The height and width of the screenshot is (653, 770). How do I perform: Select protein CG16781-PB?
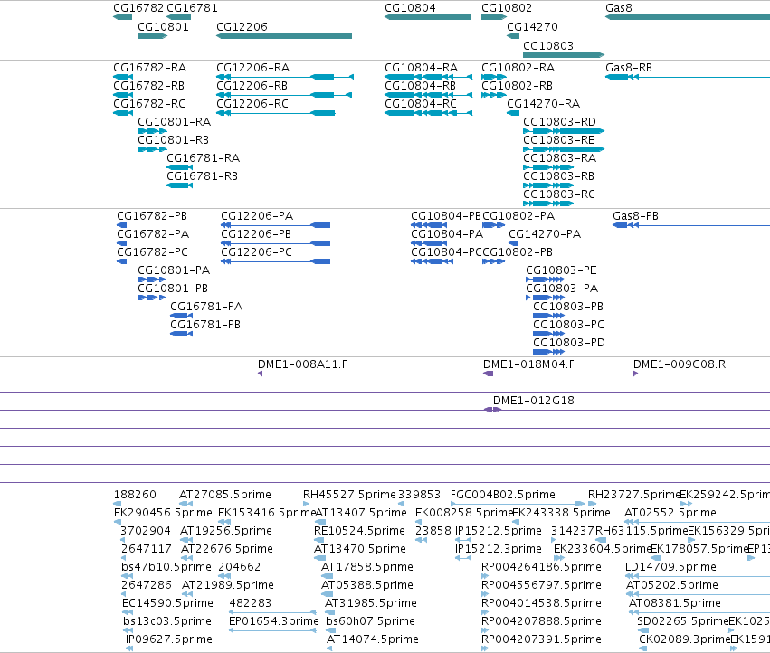click(205, 324)
